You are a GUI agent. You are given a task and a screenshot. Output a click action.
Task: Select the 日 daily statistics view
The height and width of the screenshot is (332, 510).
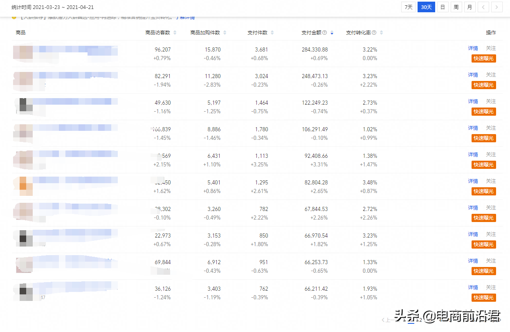(443, 7)
